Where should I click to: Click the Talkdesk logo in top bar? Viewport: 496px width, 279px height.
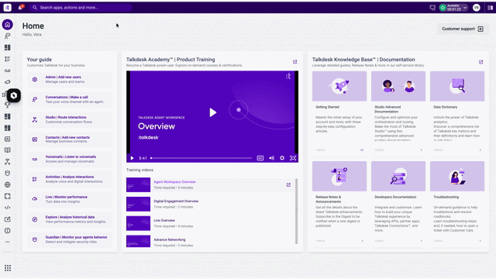coord(7,7)
